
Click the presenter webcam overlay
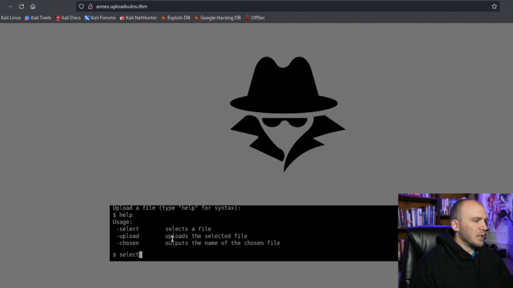coord(455,240)
